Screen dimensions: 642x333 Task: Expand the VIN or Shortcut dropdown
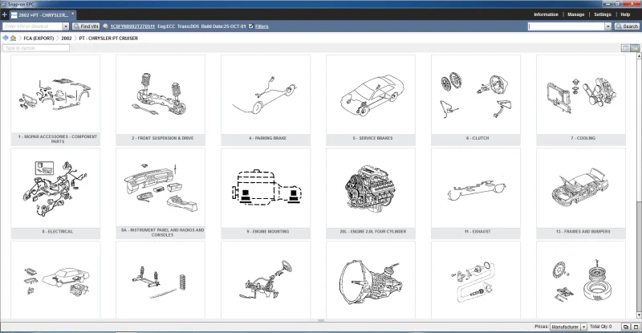click(66, 26)
